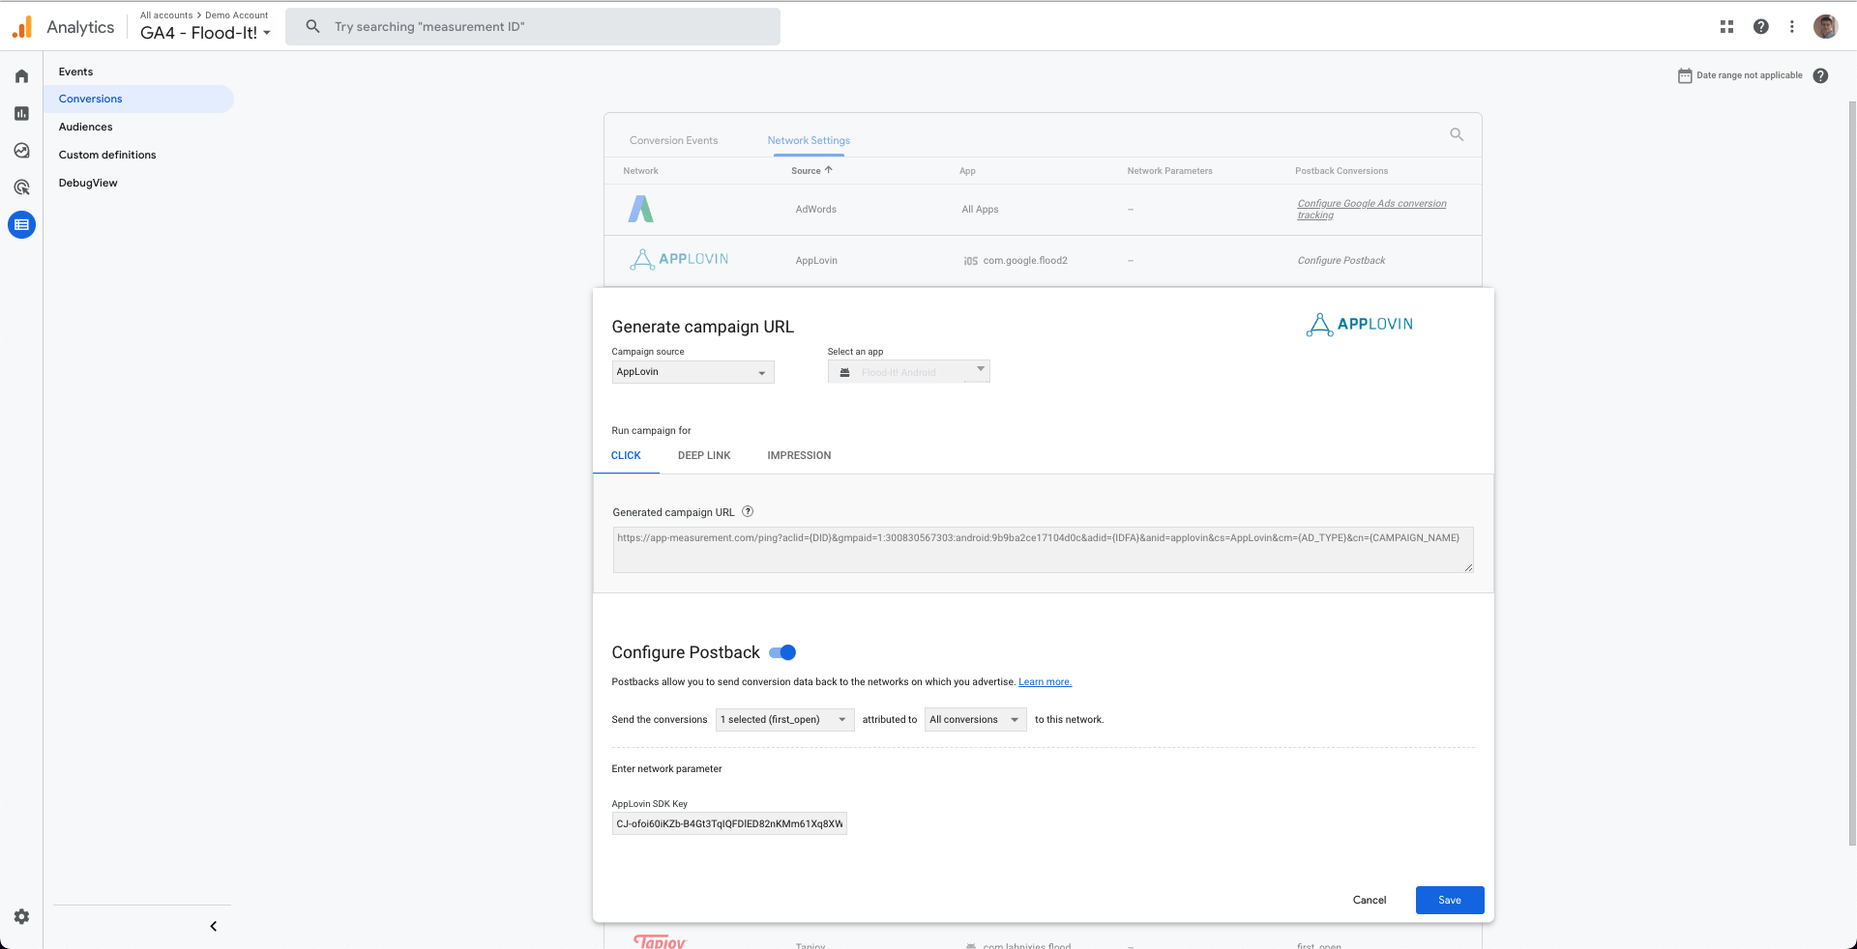Click the Generated campaign URL text area
This screenshot has width=1857, height=949.
click(x=1043, y=550)
